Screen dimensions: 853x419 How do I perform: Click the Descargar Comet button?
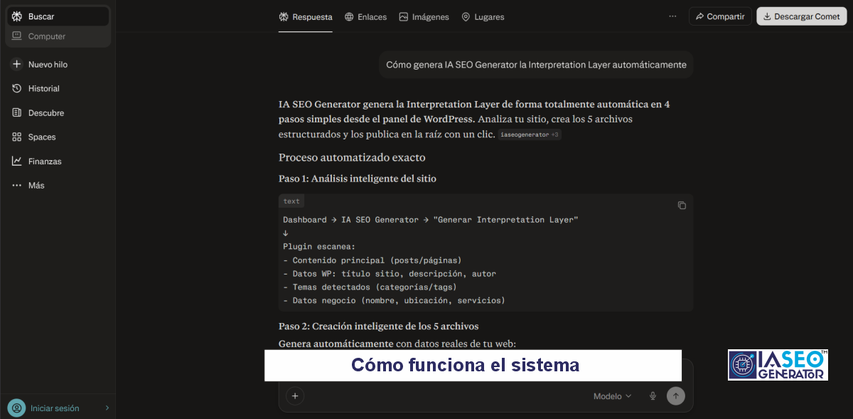click(x=801, y=16)
